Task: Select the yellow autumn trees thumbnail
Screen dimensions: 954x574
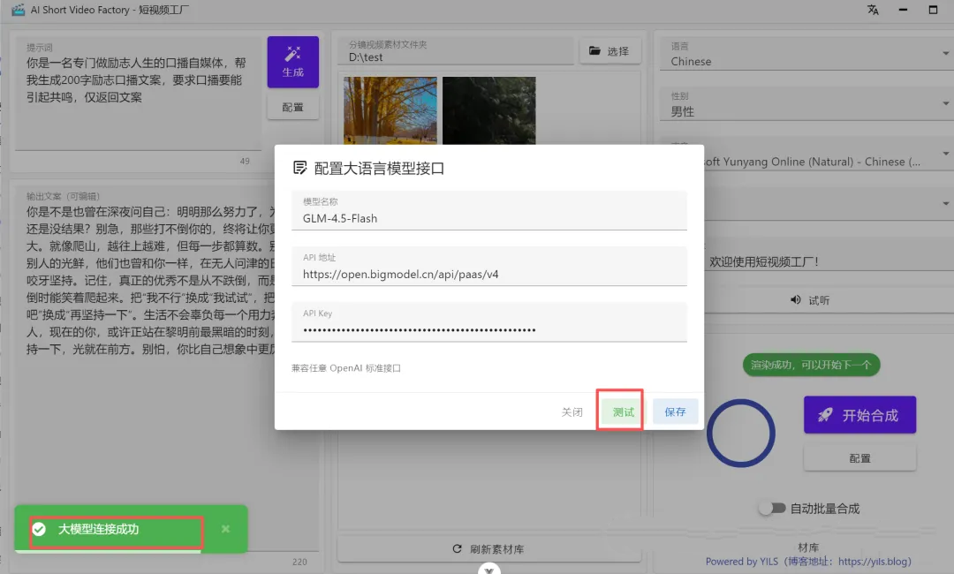Action: point(390,110)
